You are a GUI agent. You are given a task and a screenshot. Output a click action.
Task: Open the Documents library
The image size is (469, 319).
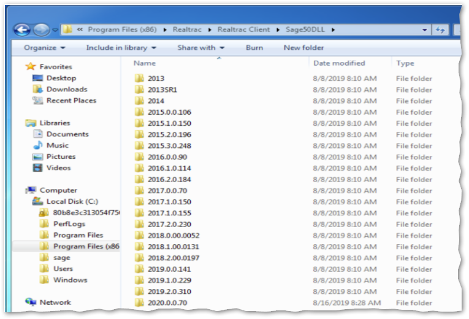(67, 134)
